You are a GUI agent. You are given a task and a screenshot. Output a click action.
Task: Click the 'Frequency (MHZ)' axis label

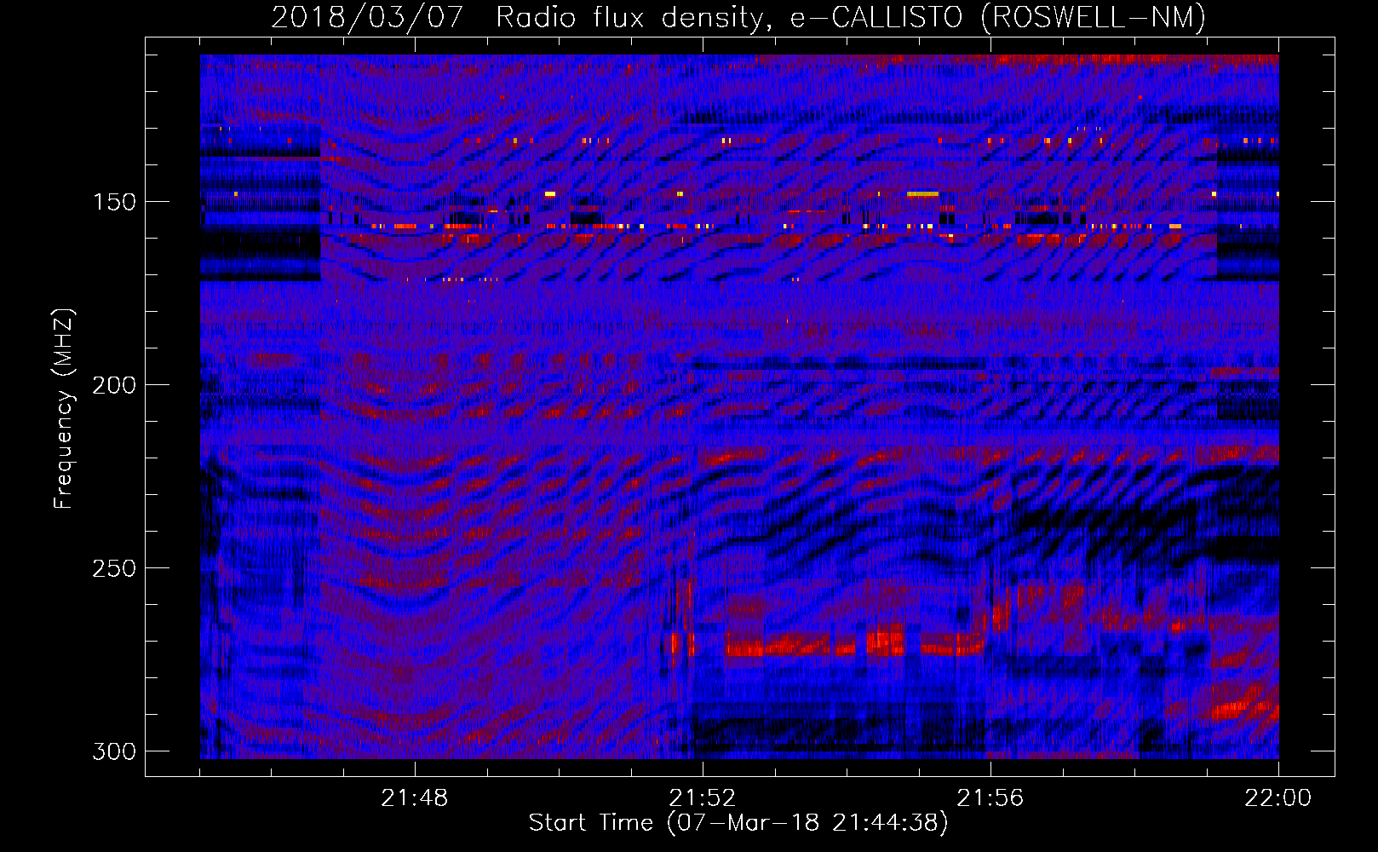[x=64, y=409]
